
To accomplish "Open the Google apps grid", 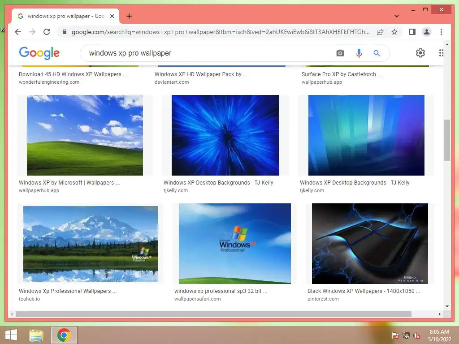I will [x=441, y=53].
